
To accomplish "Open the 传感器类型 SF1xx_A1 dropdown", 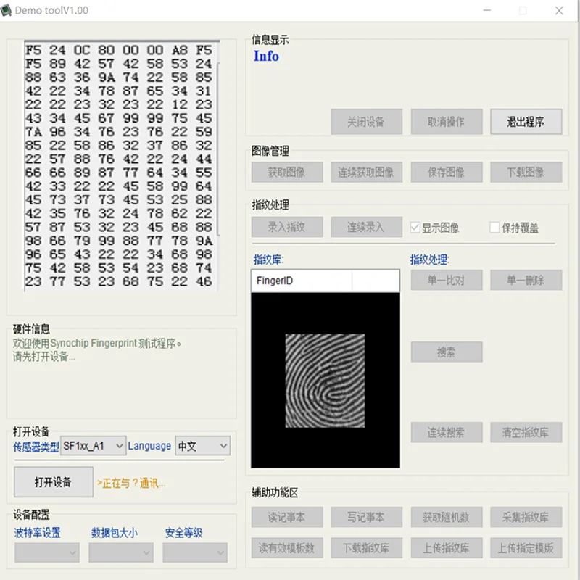I will pyautogui.click(x=94, y=446).
